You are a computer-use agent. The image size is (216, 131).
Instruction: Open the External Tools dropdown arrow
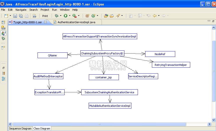click(x=79, y=16)
